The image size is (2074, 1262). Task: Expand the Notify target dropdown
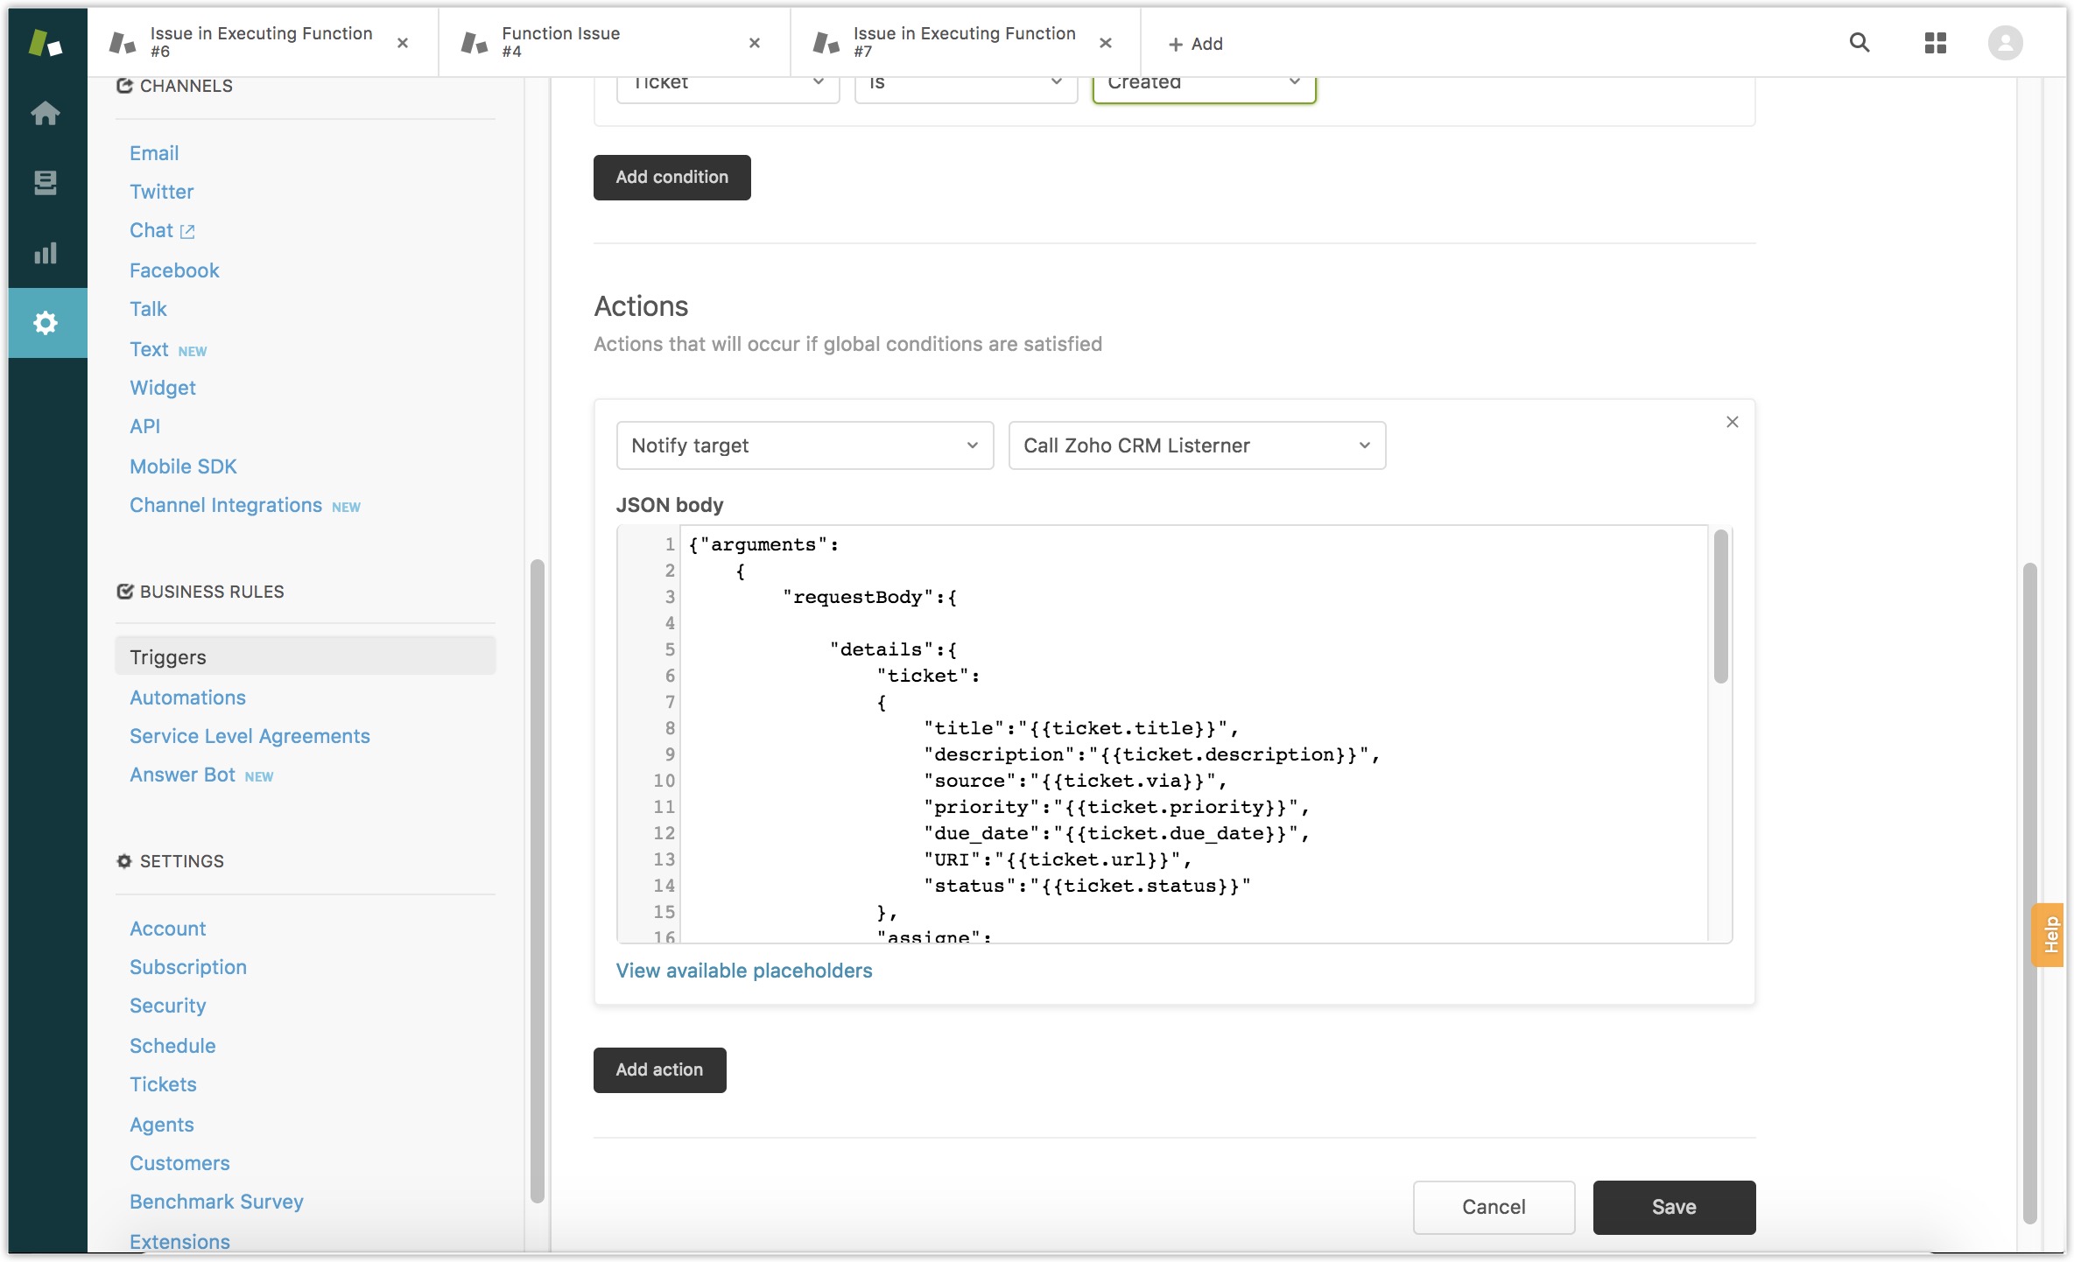[804, 445]
